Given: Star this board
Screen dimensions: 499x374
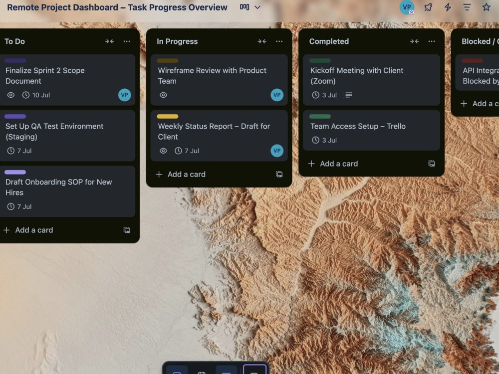Looking at the screenshot, I should click(x=486, y=7).
